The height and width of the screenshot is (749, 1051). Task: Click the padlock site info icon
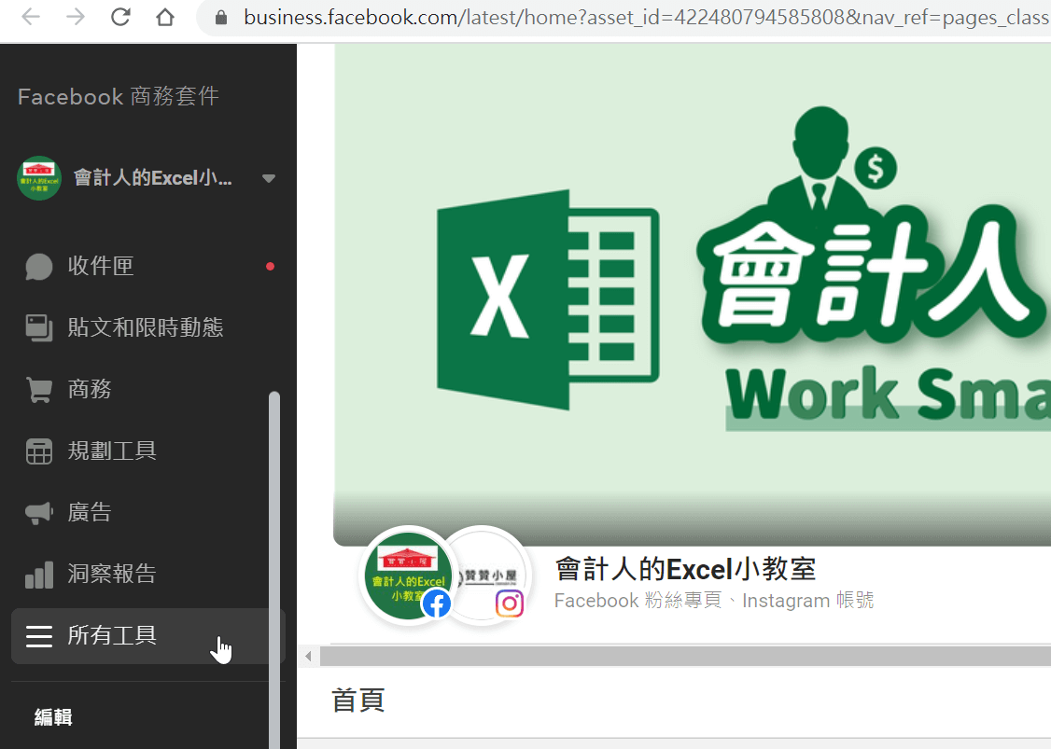[221, 18]
